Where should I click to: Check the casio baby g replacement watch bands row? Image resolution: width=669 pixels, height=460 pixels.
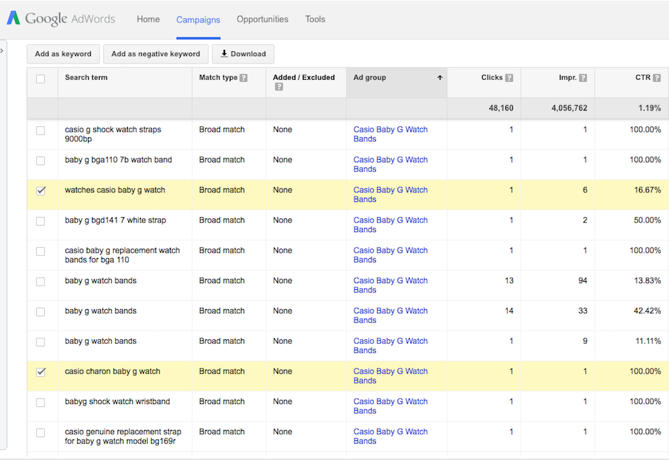click(40, 252)
